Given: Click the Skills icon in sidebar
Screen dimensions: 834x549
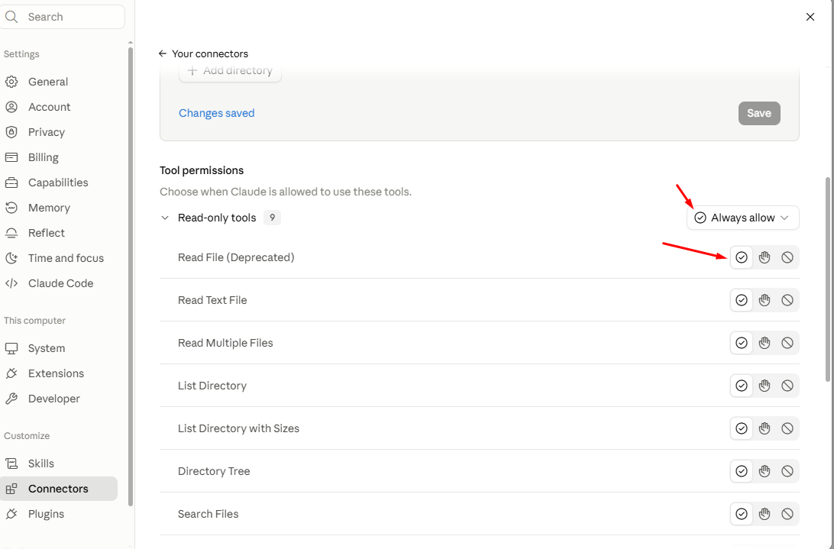Looking at the screenshot, I should [11, 463].
